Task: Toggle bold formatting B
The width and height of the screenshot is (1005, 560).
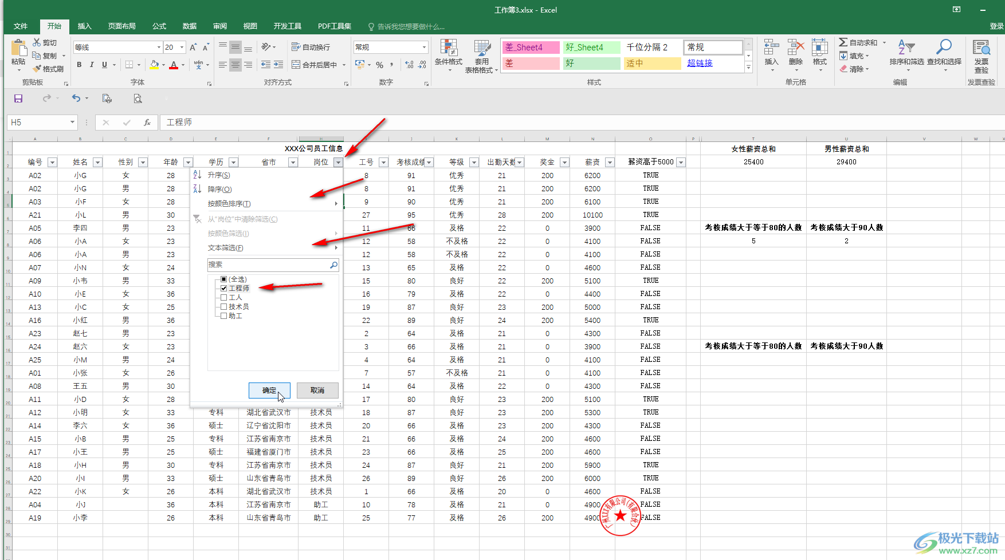Action: pyautogui.click(x=79, y=65)
